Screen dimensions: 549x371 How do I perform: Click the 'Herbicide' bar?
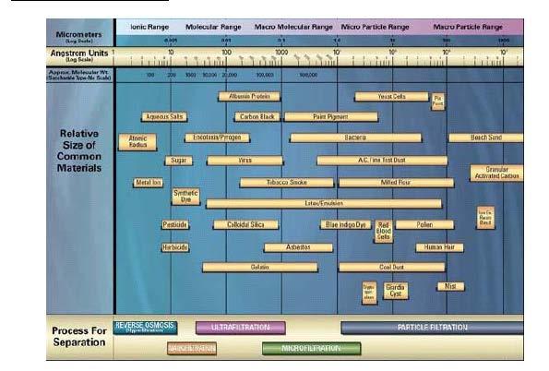[x=175, y=247]
